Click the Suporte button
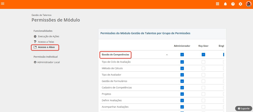Viewport: 253px width, 112px height. (x=244, y=109)
